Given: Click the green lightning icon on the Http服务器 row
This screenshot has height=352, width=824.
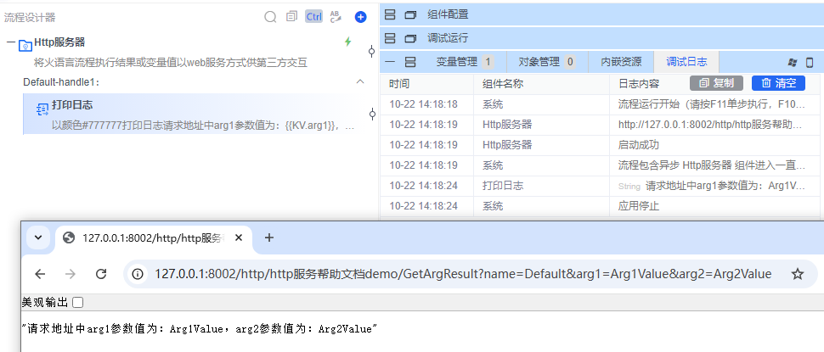Looking at the screenshot, I should [x=348, y=42].
